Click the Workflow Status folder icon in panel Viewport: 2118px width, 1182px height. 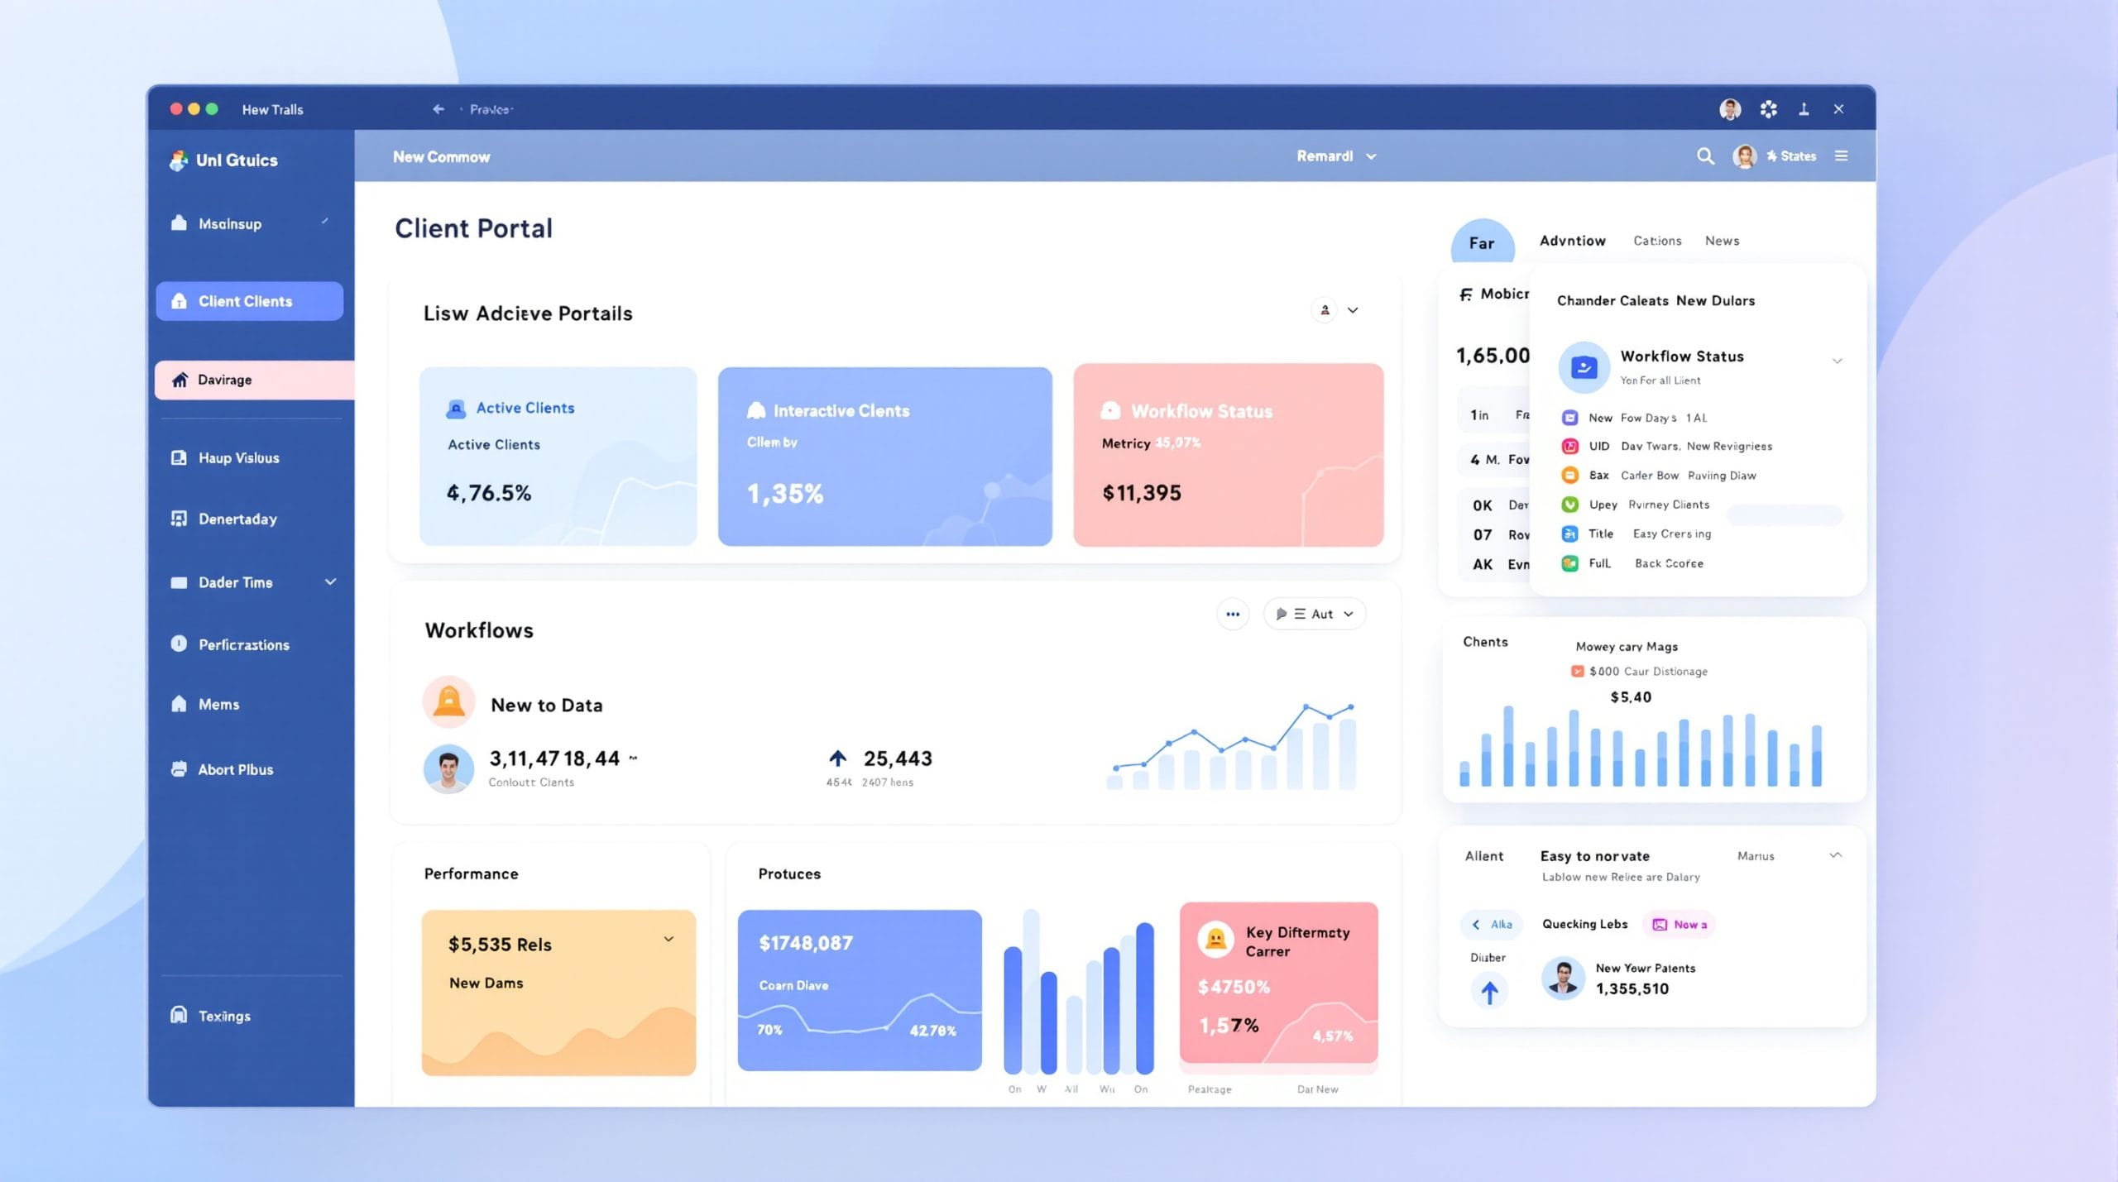pyautogui.click(x=1584, y=366)
